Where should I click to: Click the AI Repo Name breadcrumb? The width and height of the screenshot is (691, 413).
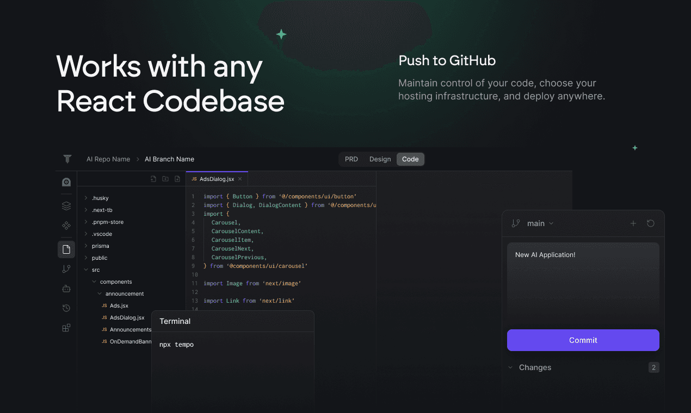(x=108, y=159)
